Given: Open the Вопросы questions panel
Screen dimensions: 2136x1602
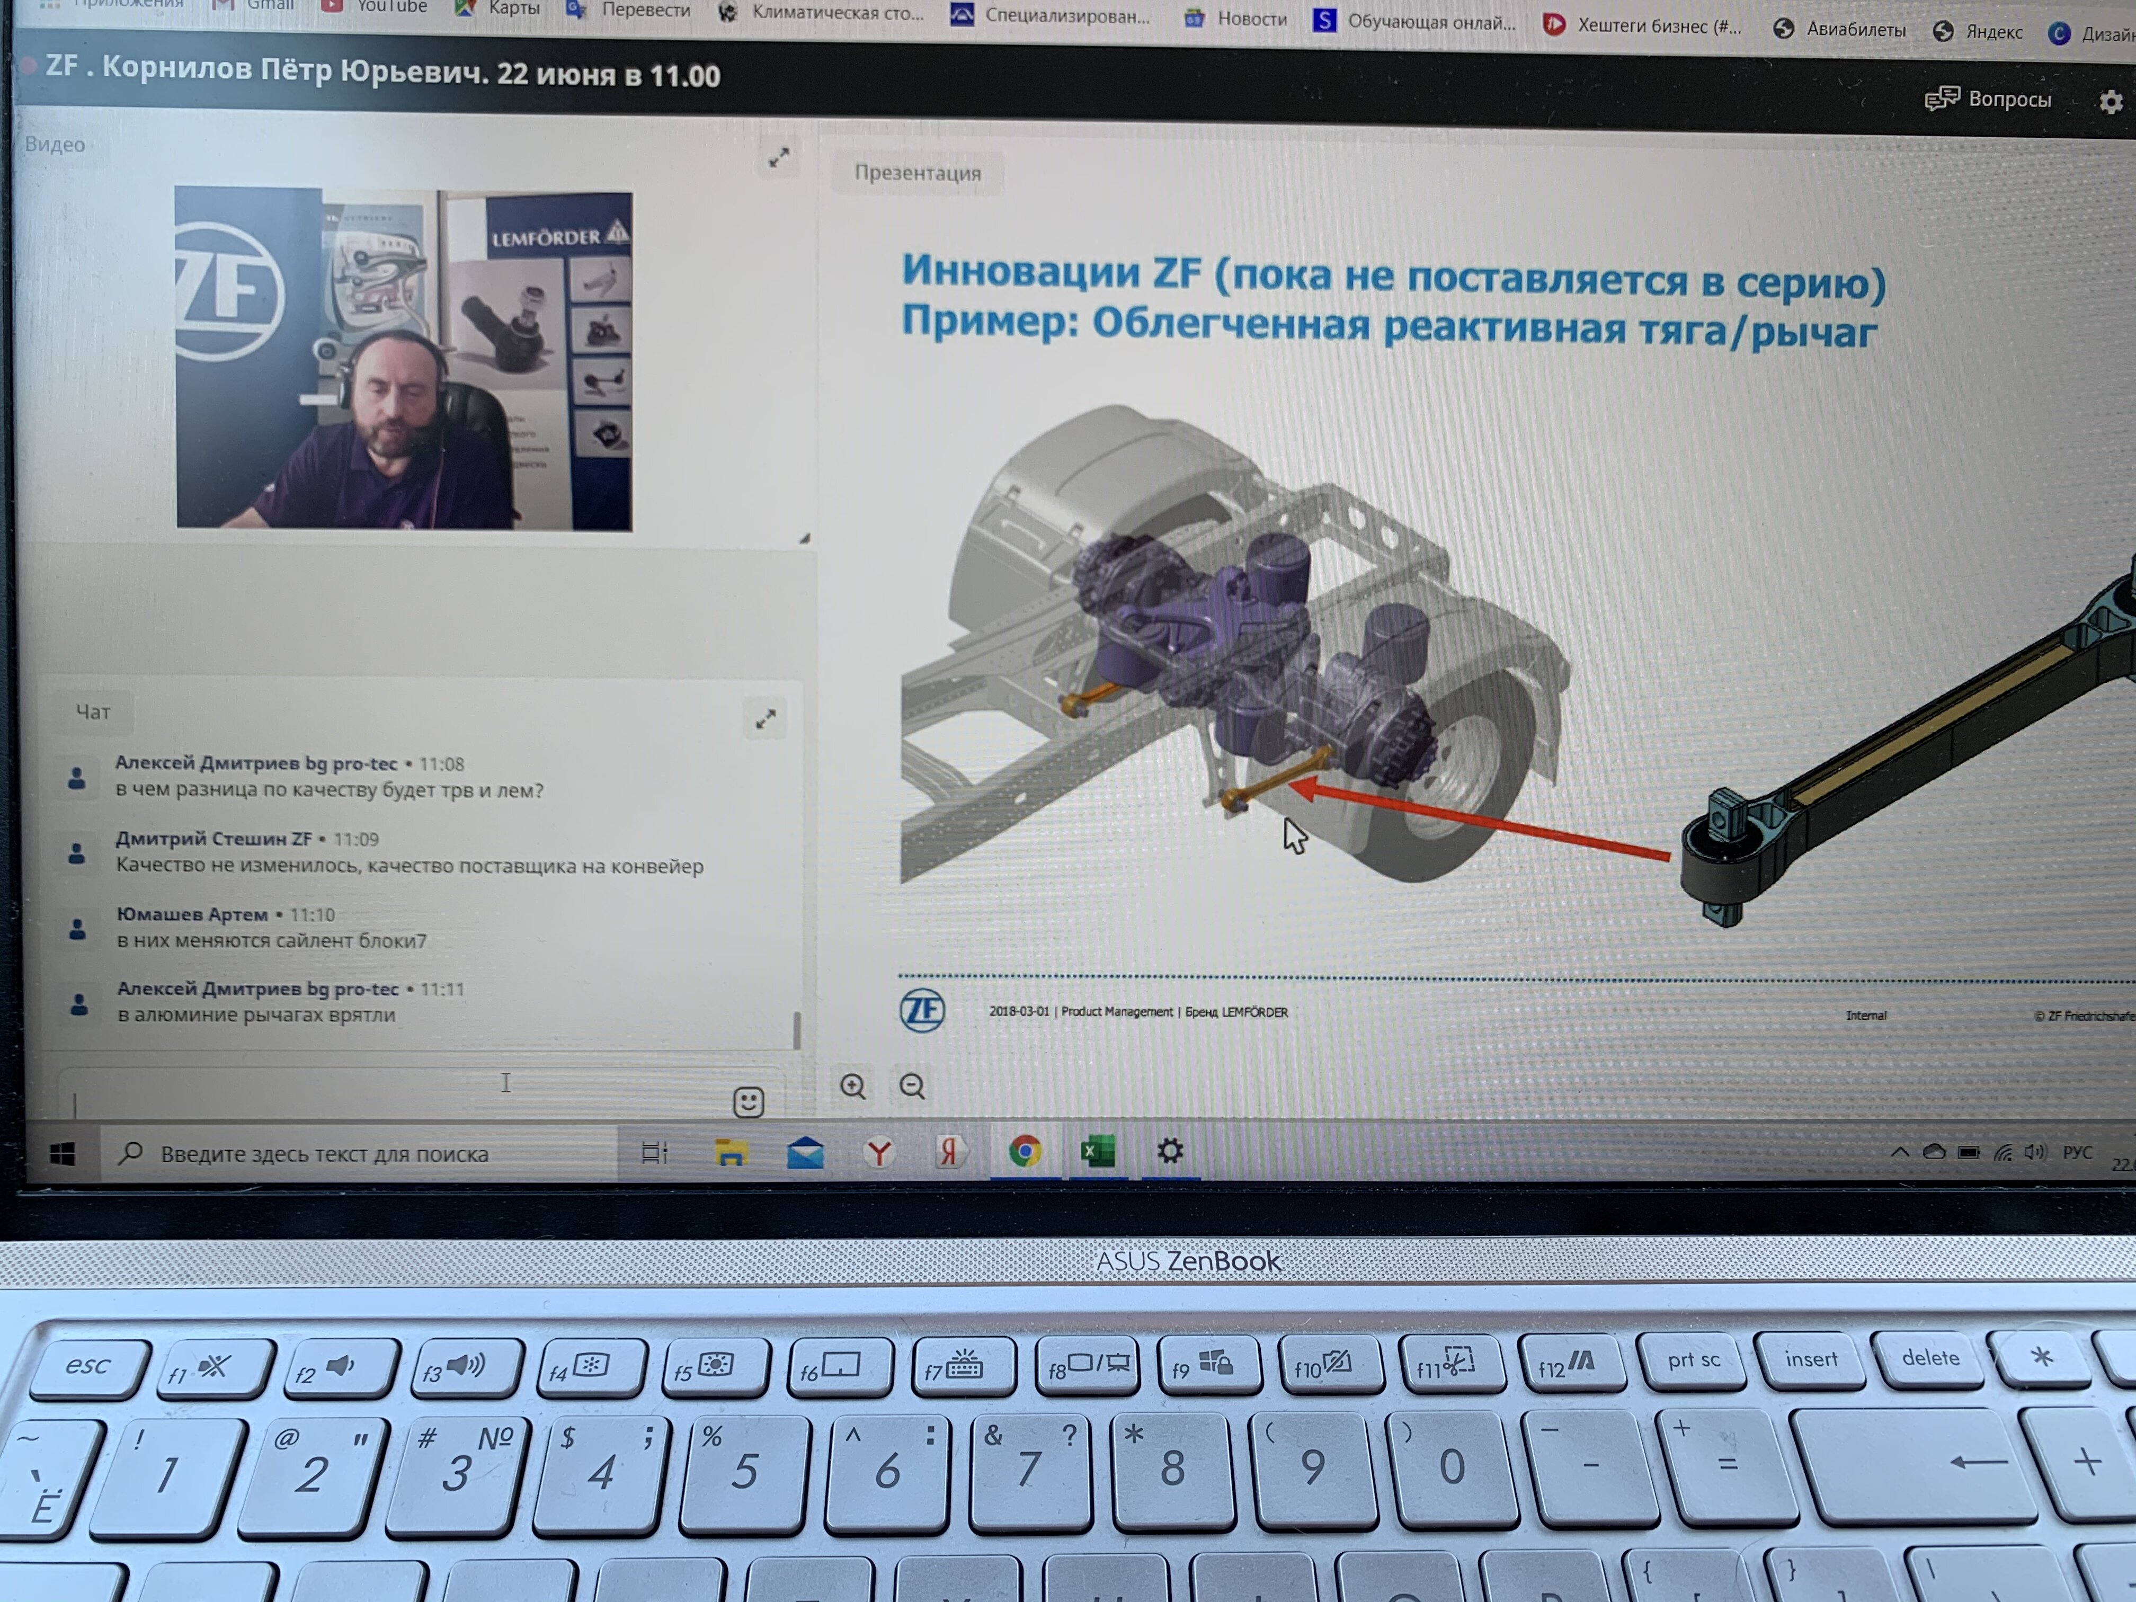Looking at the screenshot, I should tap(1987, 100).
